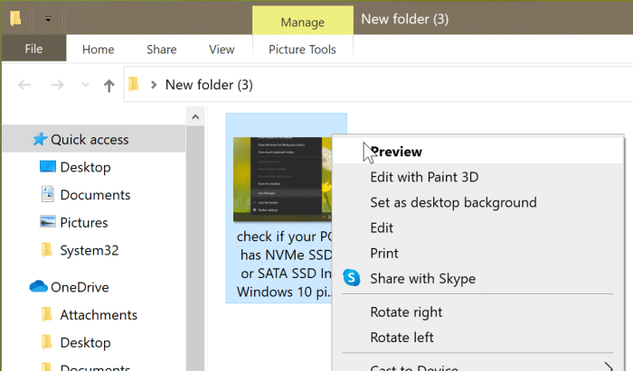
Task: Click the Skype icon in the context menu
Action: pyautogui.click(x=352, y=278)
